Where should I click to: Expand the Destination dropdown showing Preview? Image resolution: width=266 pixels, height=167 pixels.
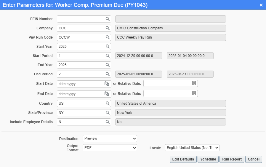pos(110,139)
